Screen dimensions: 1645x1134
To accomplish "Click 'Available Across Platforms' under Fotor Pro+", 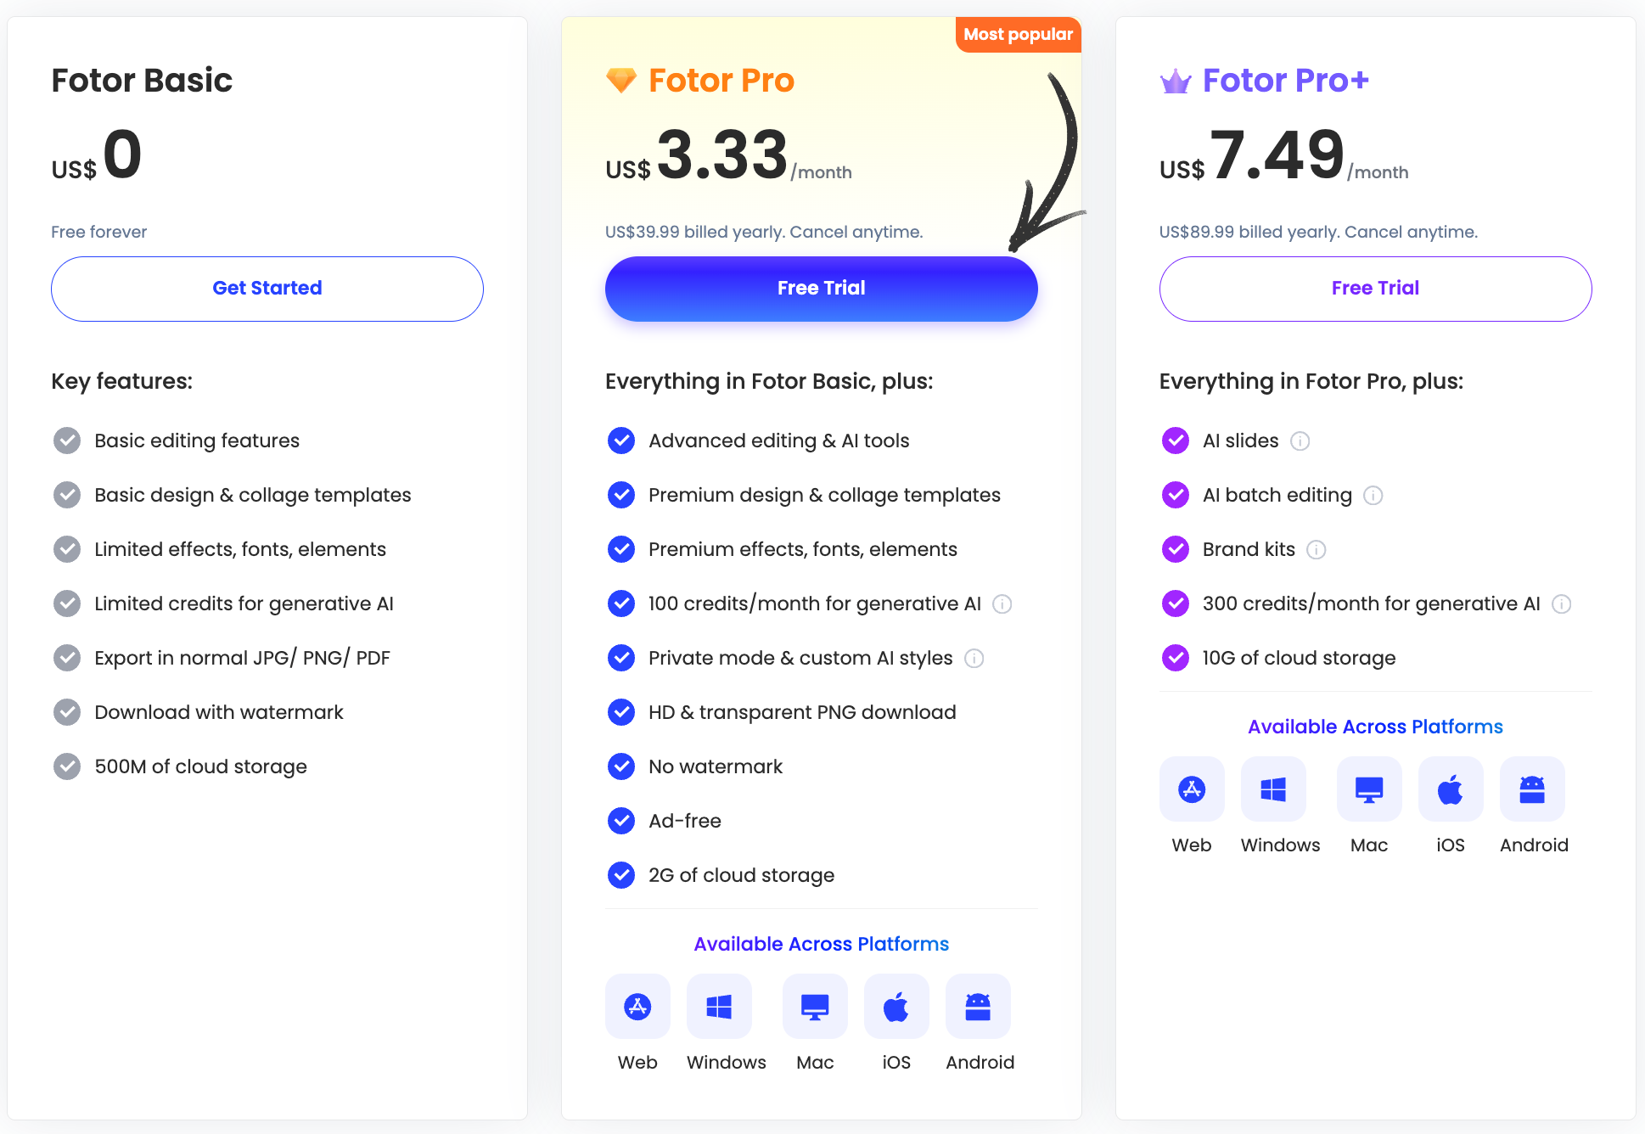I will tap(1375, 727).
